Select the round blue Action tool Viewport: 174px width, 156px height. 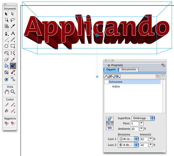pyautogui.click(x=7, y=79)
